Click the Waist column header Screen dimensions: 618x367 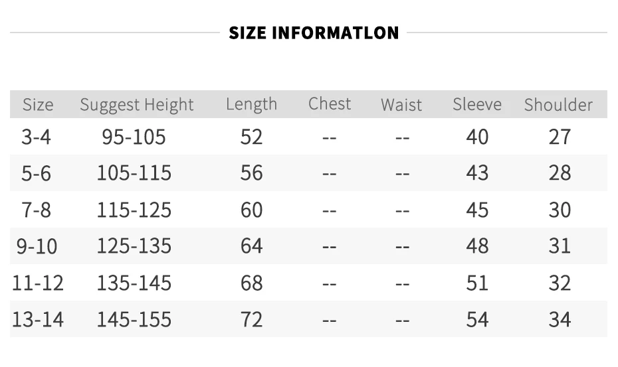(x=401, y=105)
